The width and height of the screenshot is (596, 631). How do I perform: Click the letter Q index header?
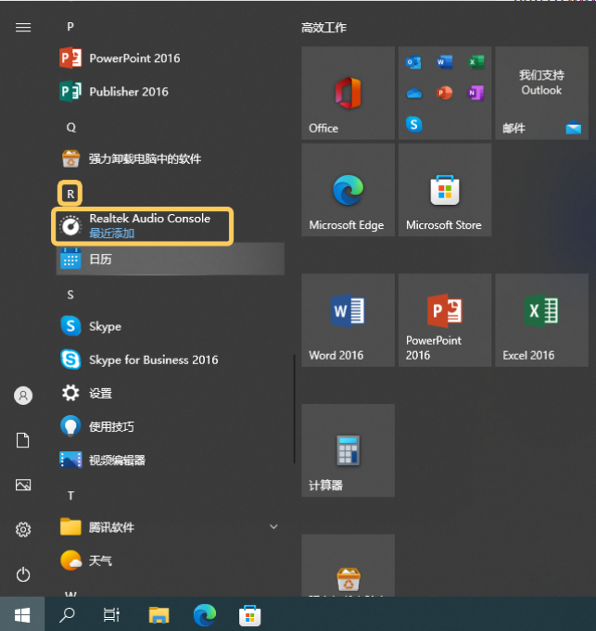[70, 127]
